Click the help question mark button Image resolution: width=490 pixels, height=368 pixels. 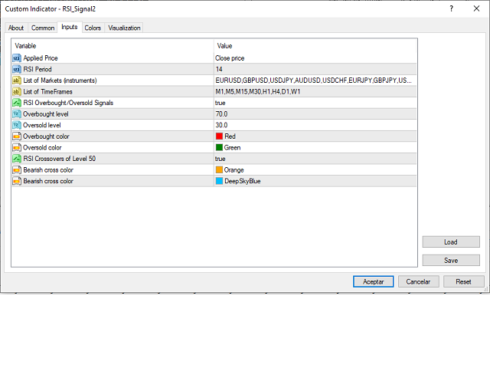pos(451,9)
